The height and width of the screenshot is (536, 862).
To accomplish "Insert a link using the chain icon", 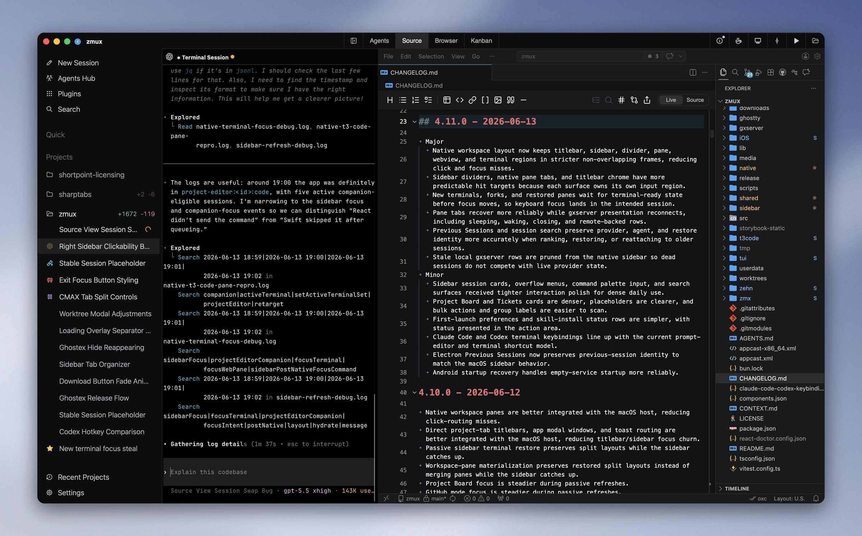I will [x=472, y=100].
